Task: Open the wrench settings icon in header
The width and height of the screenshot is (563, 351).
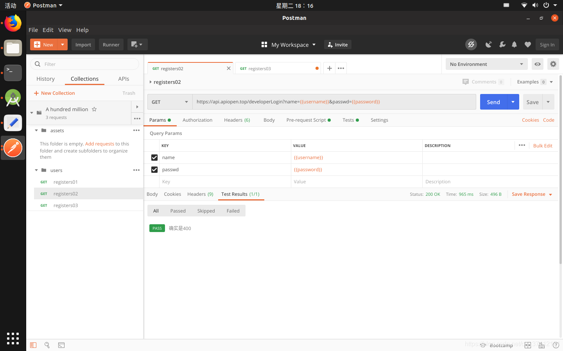Action: (502, 44)
